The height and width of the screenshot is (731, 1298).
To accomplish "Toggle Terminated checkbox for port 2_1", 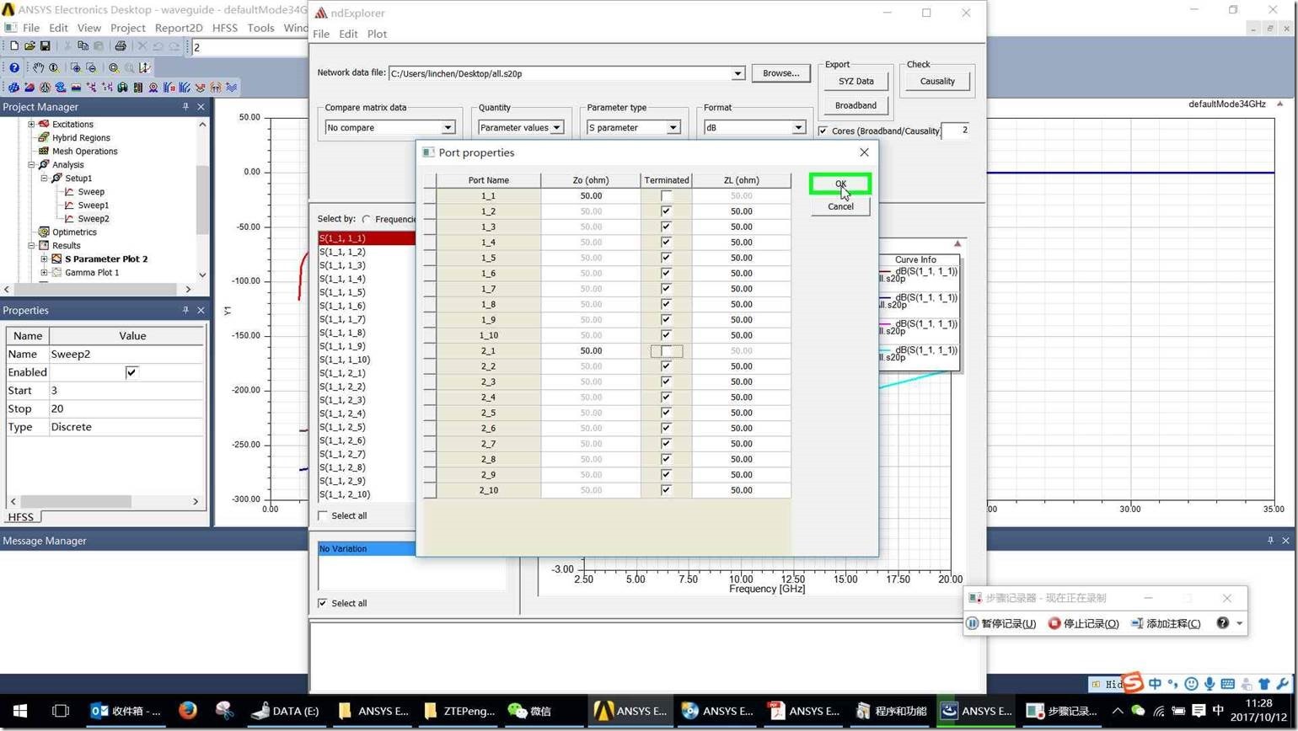I will [x=667, y=350].
